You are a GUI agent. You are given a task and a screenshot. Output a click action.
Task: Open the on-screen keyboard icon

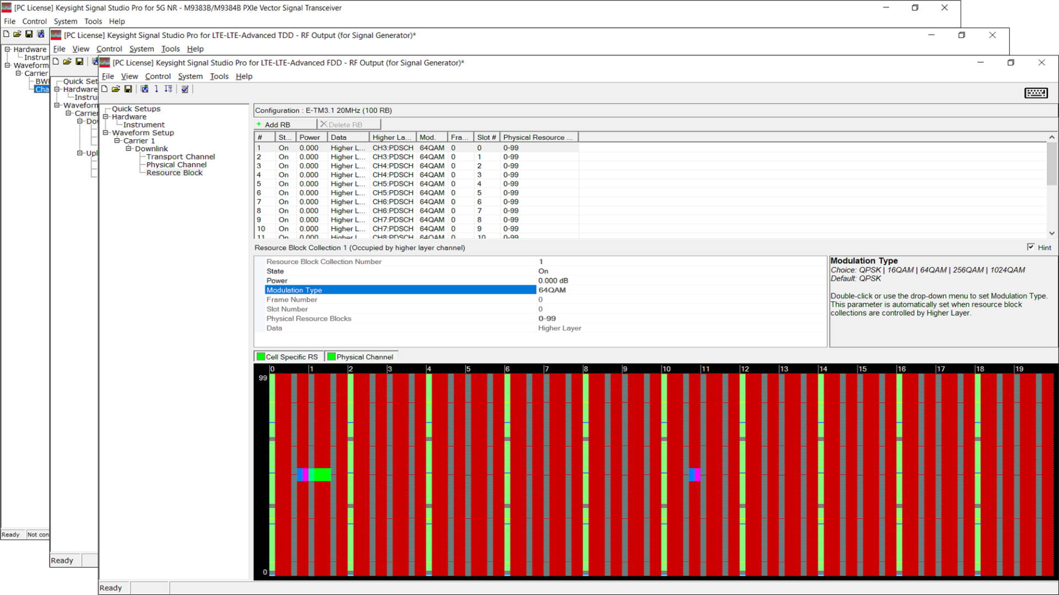point(1036,93)
